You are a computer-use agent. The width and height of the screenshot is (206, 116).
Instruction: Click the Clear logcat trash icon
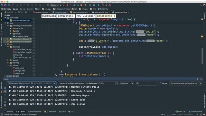pyautogui.click(x=5, y=88)
